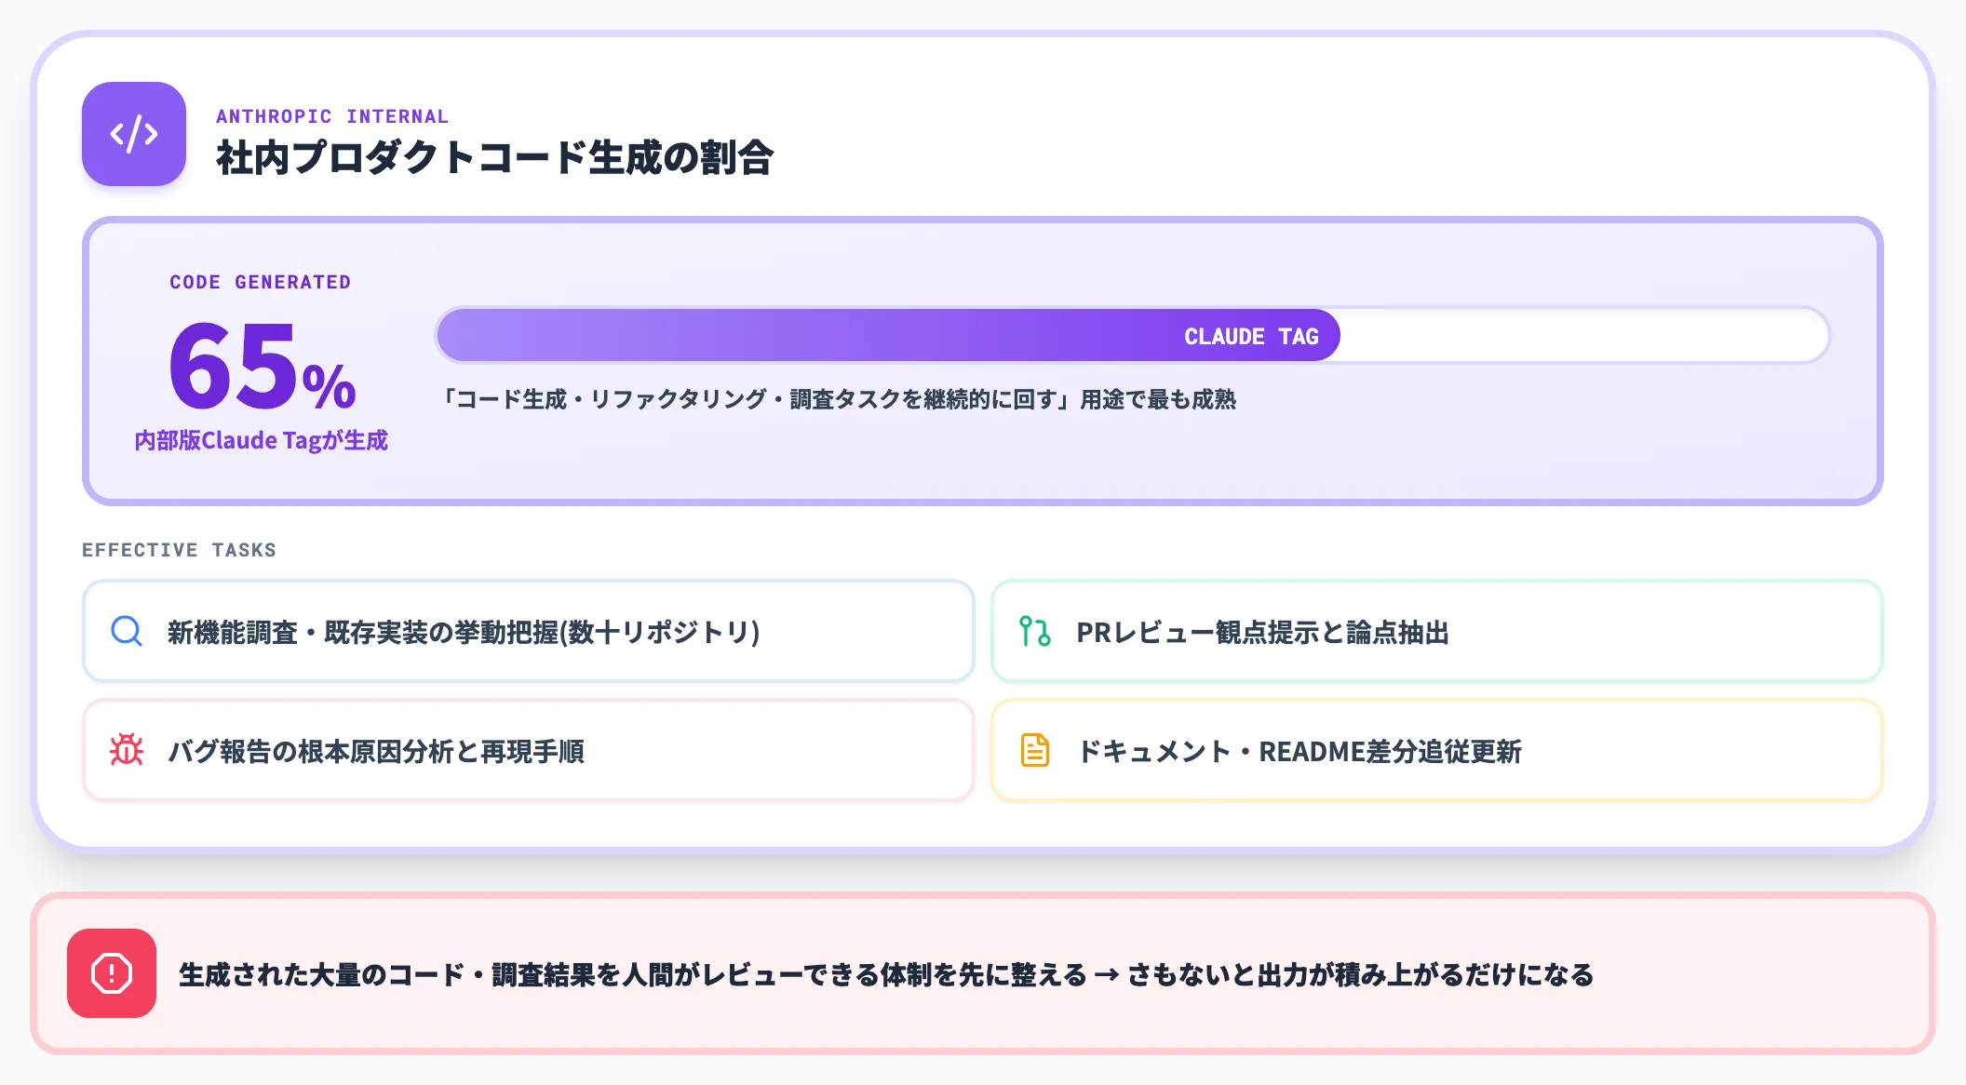
Task: Click the 社内プロダクトコード生成の割合 heading
Action: [x=494, y=157]
